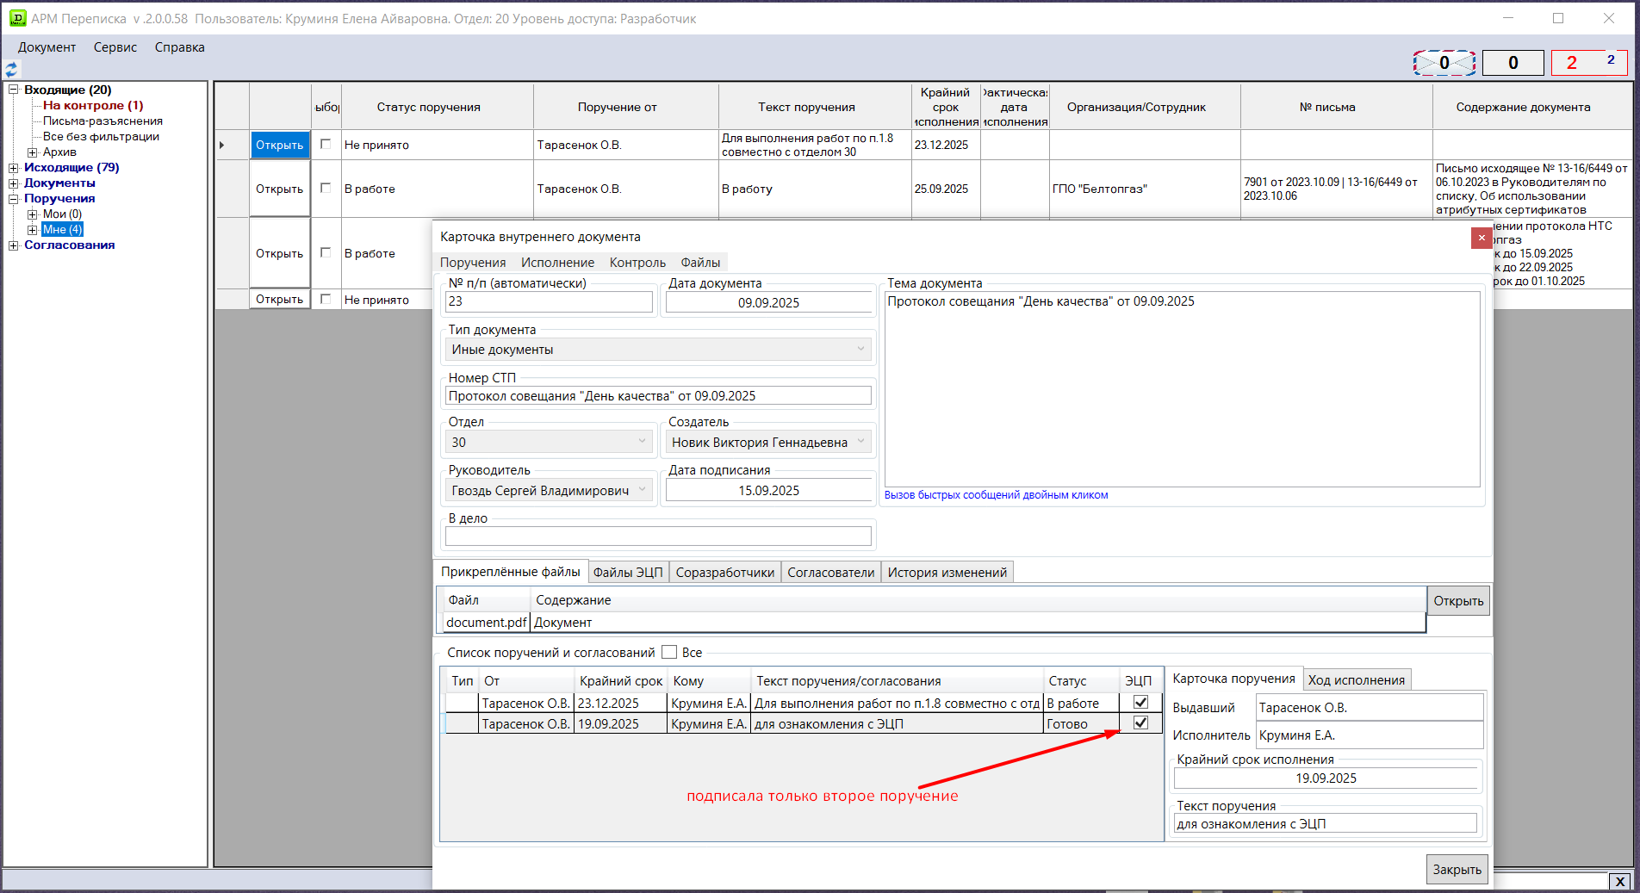Screen dimensions: 1640x893
Task: Click the blue refresh arrows icon
Action: coord(11,70)
